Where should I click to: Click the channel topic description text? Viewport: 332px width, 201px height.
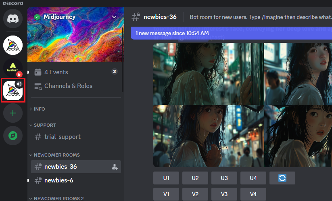tap(261, 17)
